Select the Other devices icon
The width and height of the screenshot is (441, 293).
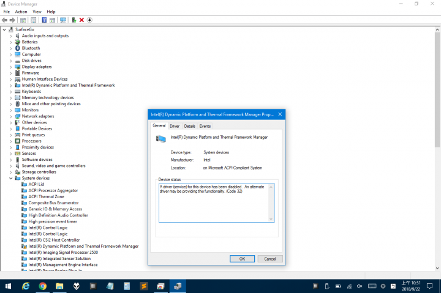pos(17,122)
